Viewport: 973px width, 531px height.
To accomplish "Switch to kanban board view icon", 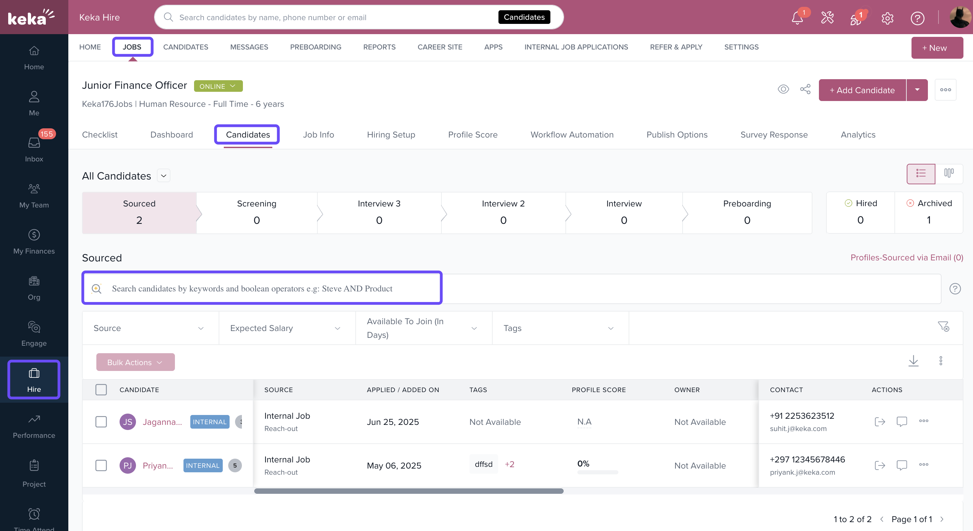I will (949, 173).
